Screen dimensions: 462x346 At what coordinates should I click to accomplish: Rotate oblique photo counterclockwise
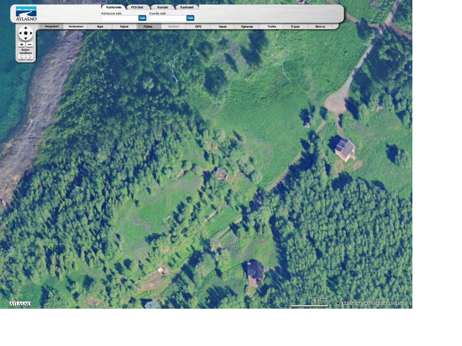pos(22,57)
